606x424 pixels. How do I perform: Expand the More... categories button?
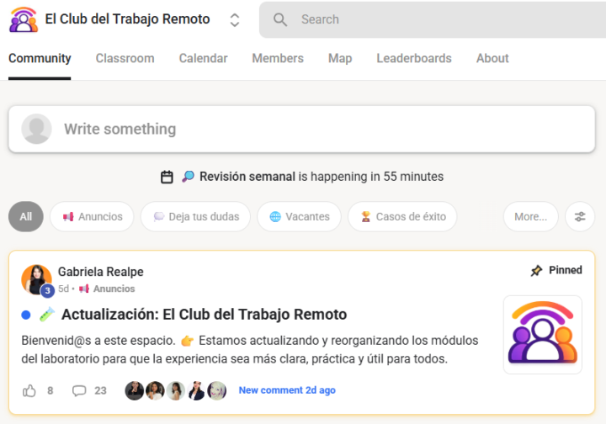(x=530, y=217)
